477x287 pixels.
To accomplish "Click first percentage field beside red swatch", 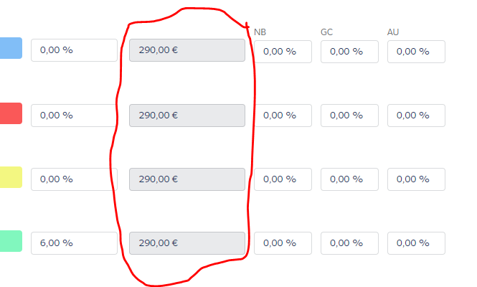I will (74, 115).
